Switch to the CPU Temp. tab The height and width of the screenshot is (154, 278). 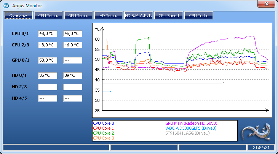pos(48,16)
